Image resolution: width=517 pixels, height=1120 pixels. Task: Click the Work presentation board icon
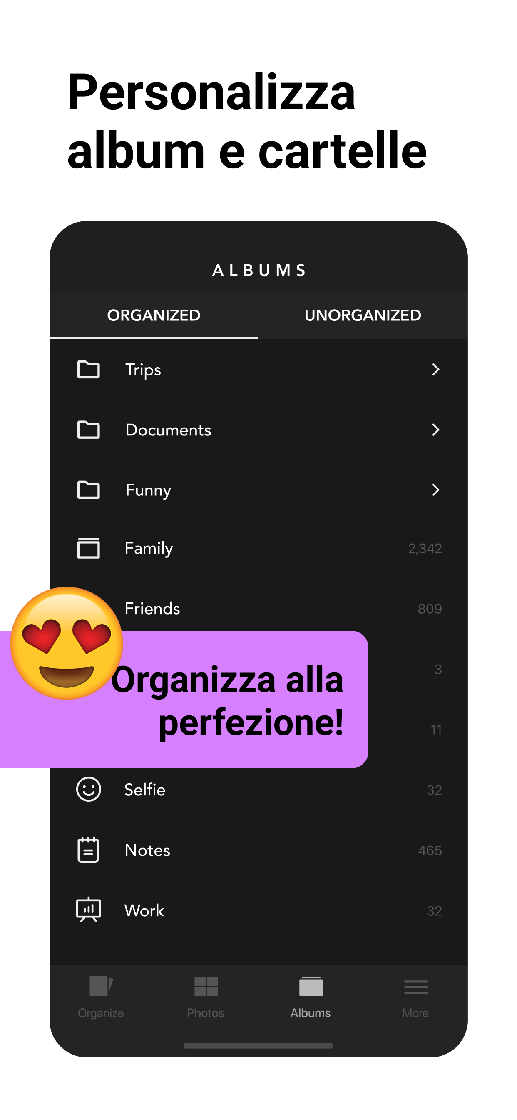(89, 909)
